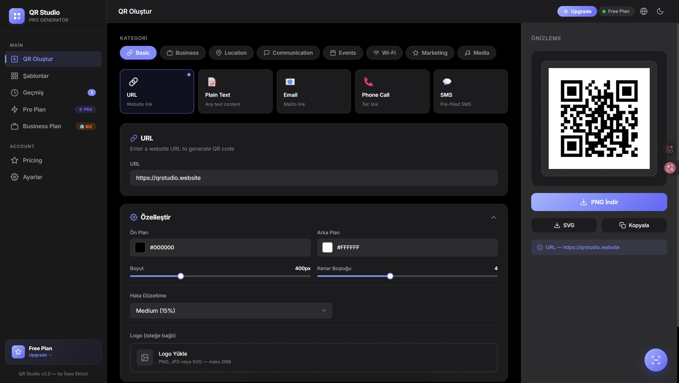Download the QR as SVG
Viewport: 679px width, 383px height.
pyautogui.click(x=564, y=225)
